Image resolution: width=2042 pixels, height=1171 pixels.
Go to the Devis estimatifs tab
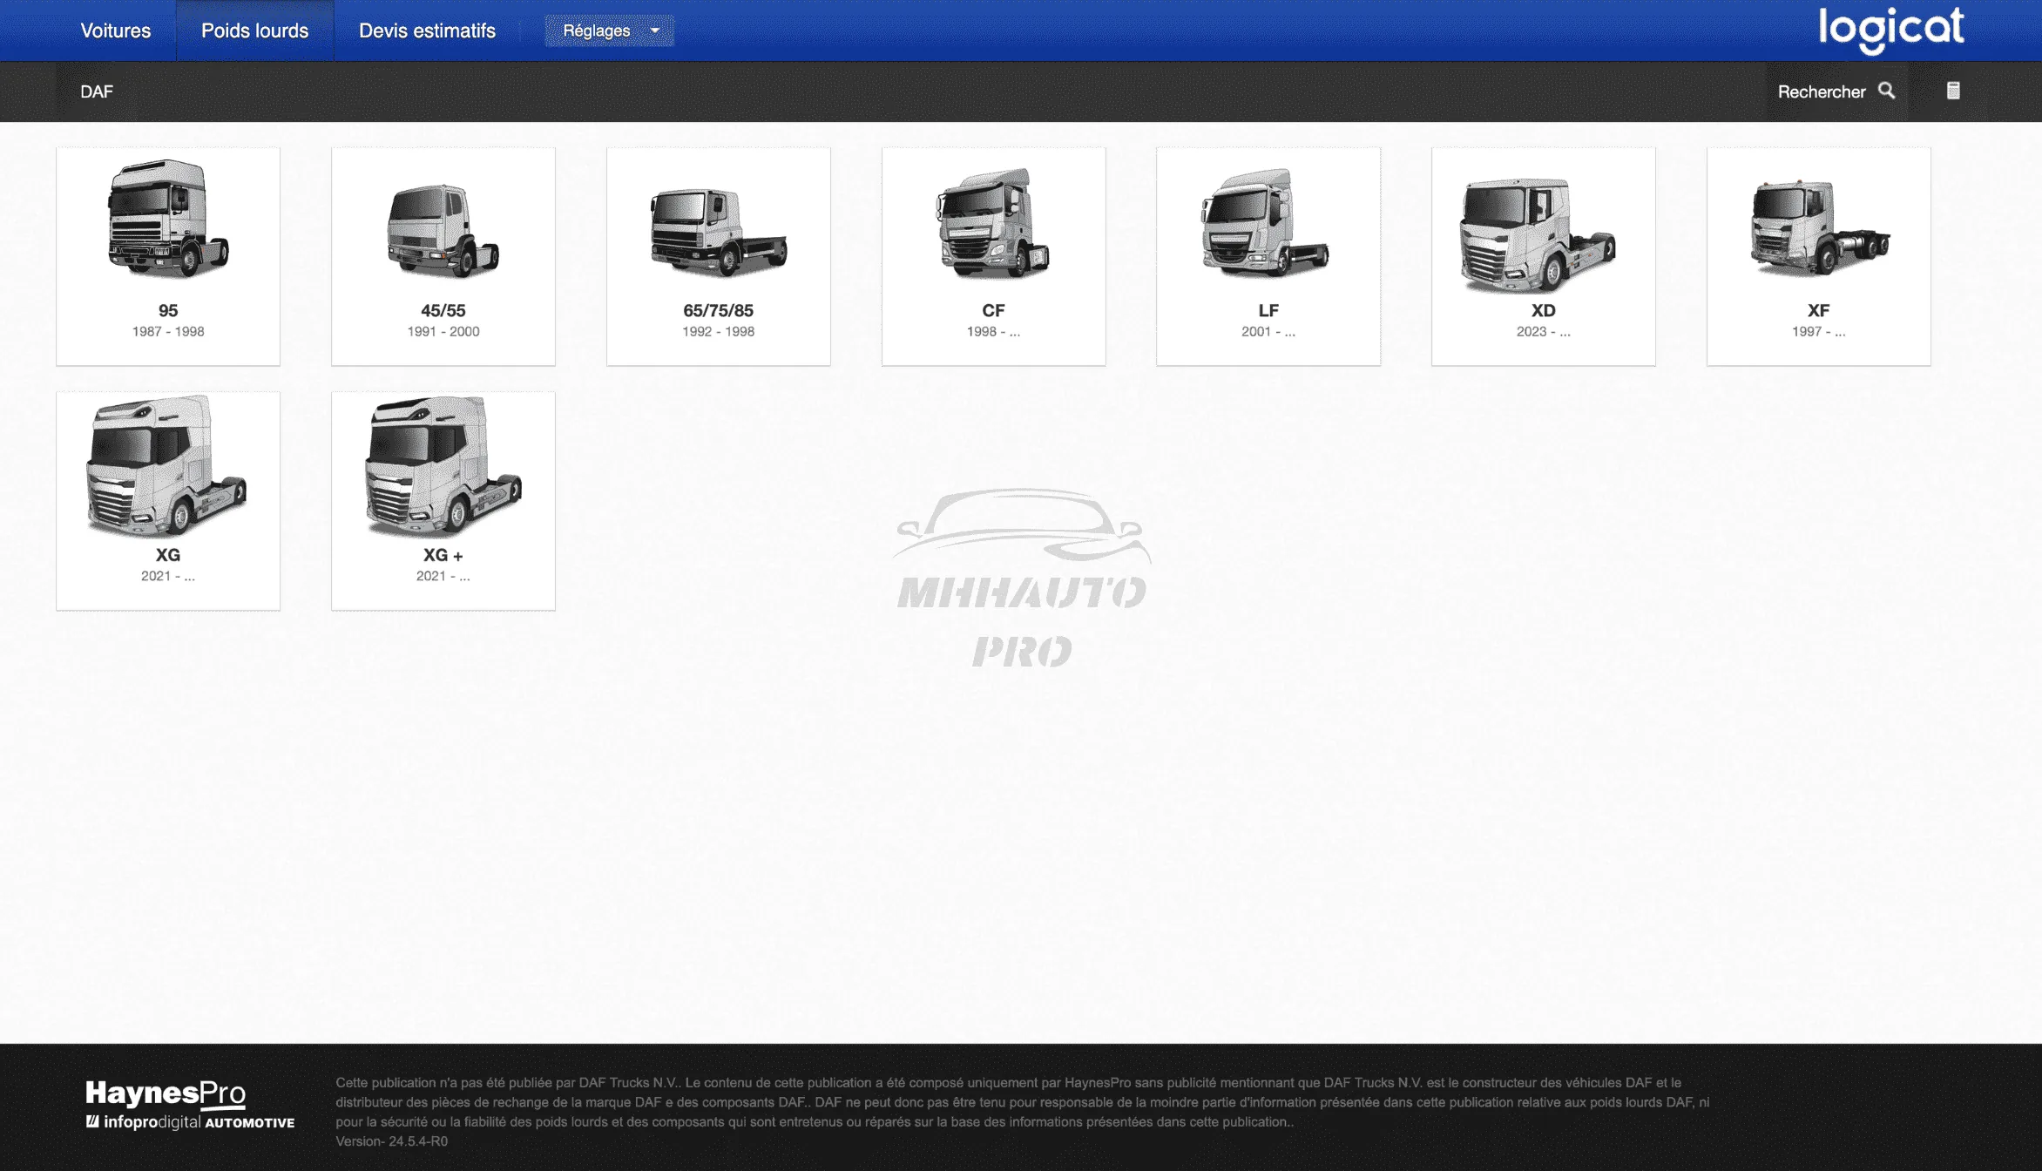[x=427, y=30]
